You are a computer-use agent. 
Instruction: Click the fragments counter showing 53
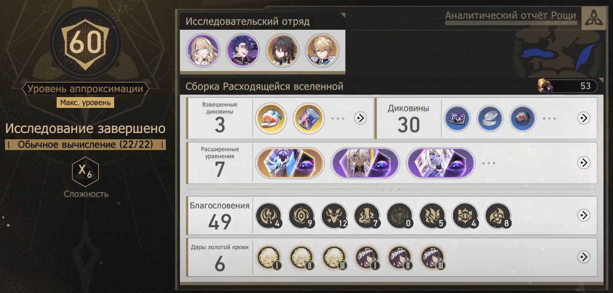567,86
